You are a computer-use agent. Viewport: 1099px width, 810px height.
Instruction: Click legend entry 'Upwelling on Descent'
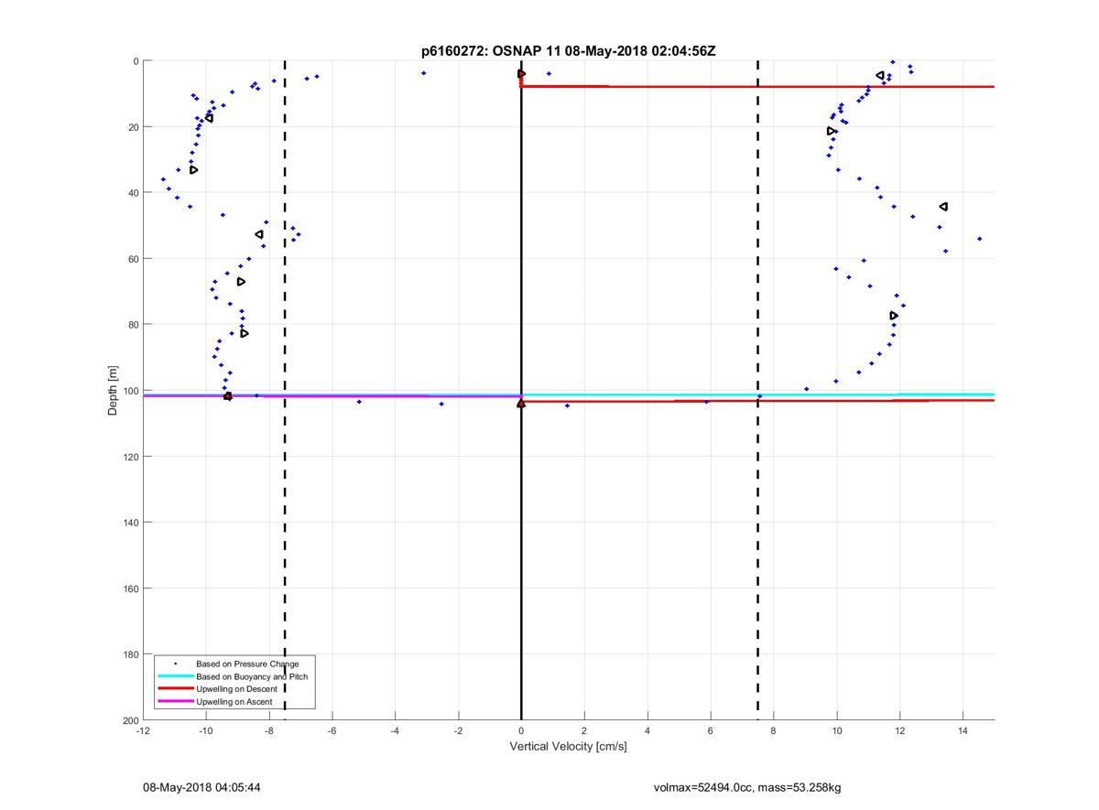237,689
